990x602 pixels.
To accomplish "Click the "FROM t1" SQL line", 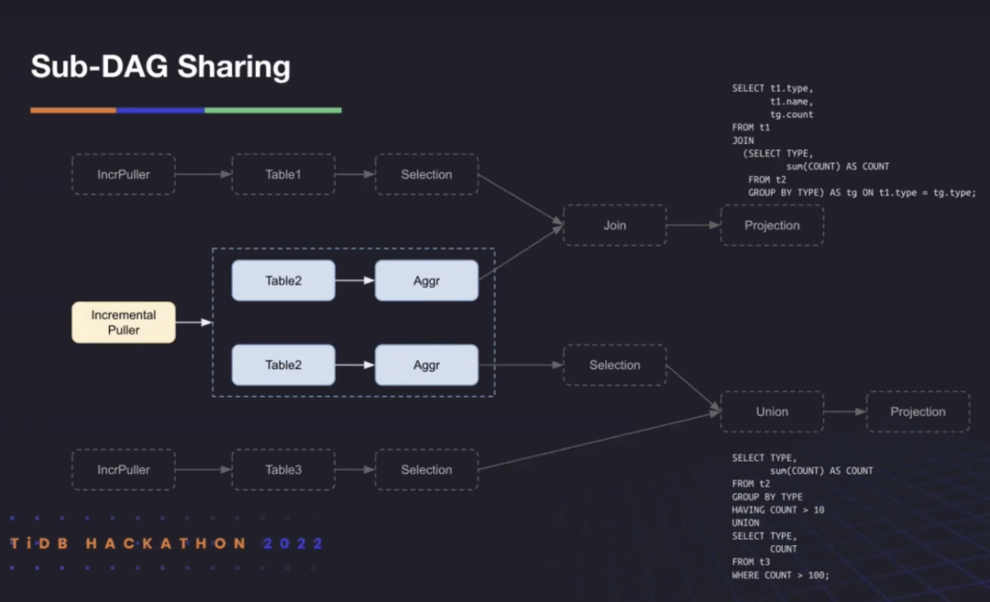I will [751, 127].
